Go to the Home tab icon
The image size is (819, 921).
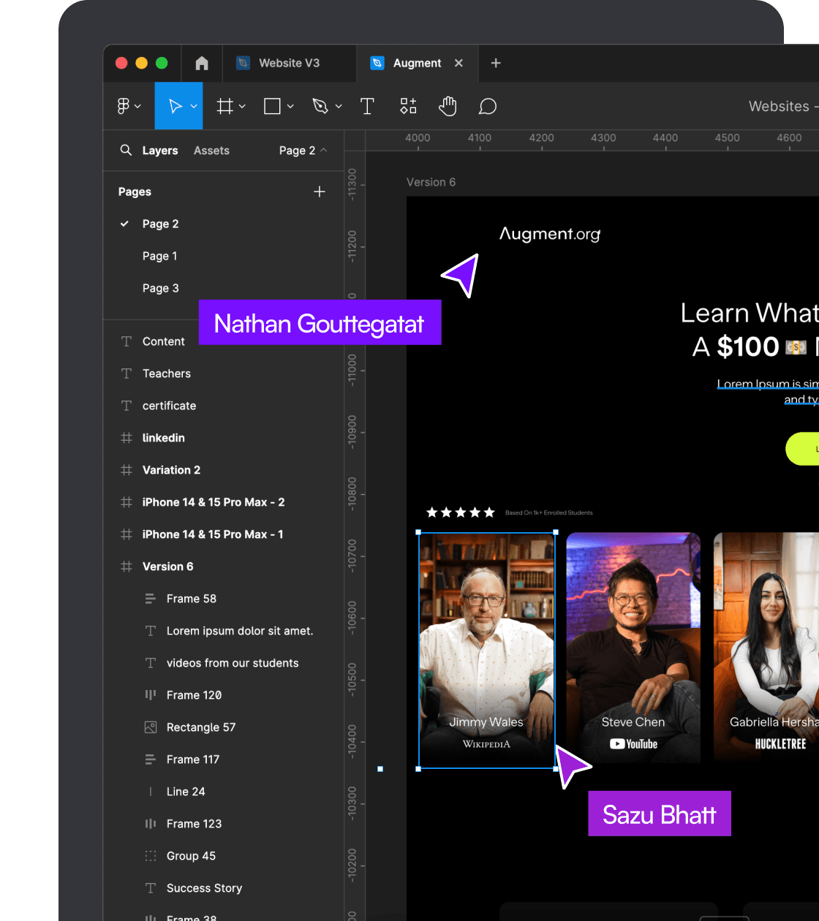202,64
